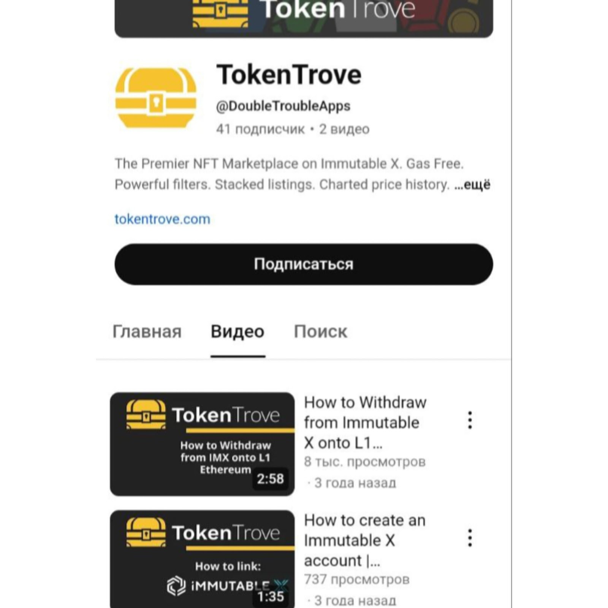This screenshot has height=608, width=608.
Task: Click the 1:35 duration badge
Action: coord(270,597)
